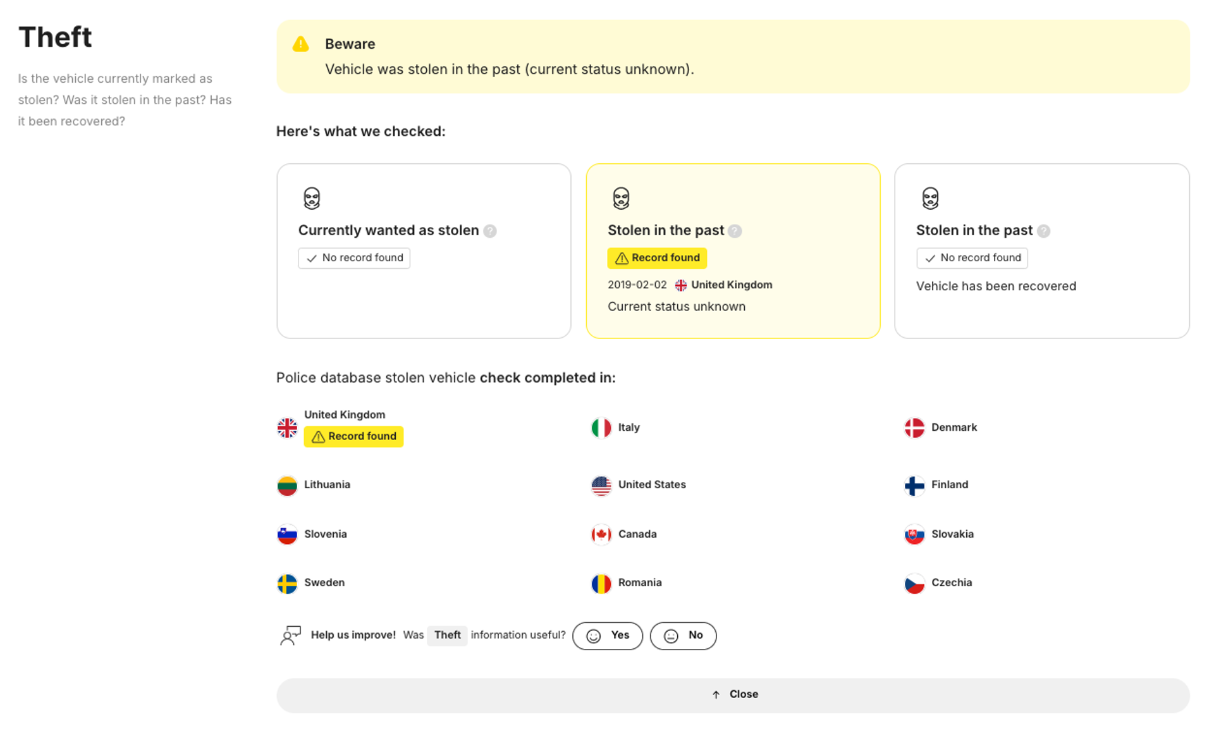The width and height of the screenshot is (1214, 733).
Task: Click Record found badge under United Kingdom list entry
Action: pos(353,436)
